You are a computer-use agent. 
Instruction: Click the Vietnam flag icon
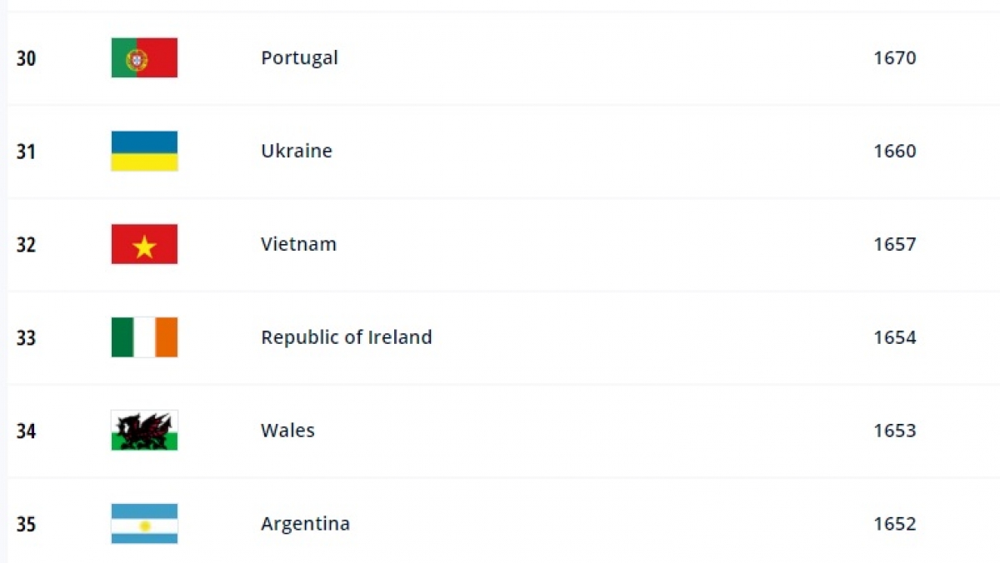144,245
